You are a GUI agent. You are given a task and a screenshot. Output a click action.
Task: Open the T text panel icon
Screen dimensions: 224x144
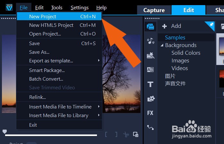150,84
